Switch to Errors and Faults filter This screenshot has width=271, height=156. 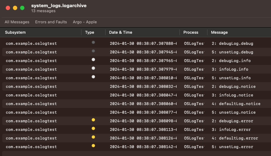(51, 22)
